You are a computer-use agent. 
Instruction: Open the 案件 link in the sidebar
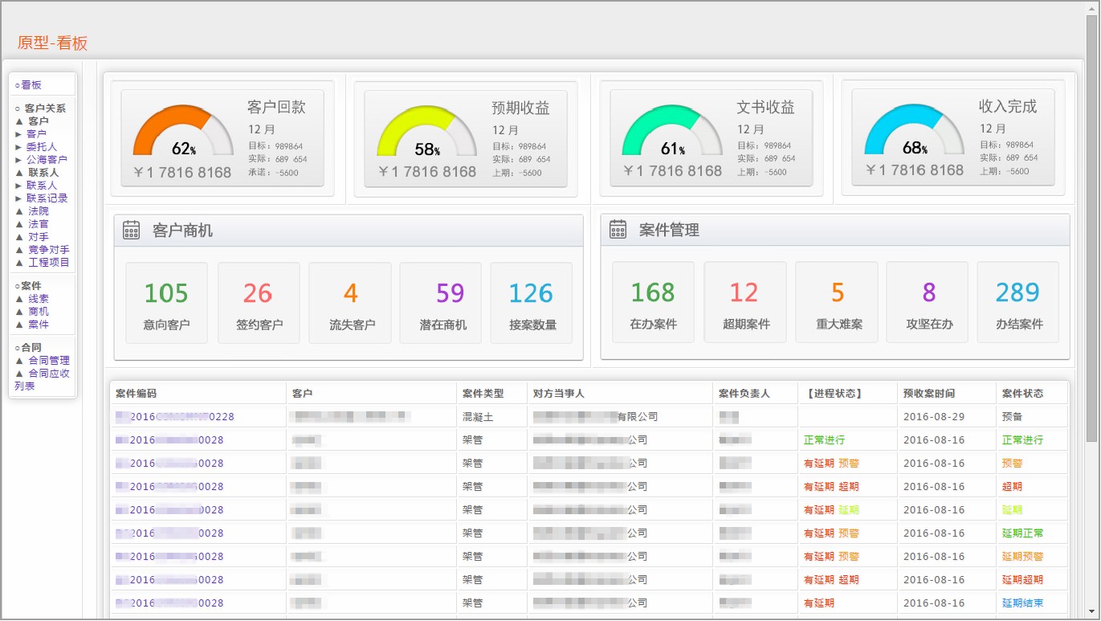(39, 325)
